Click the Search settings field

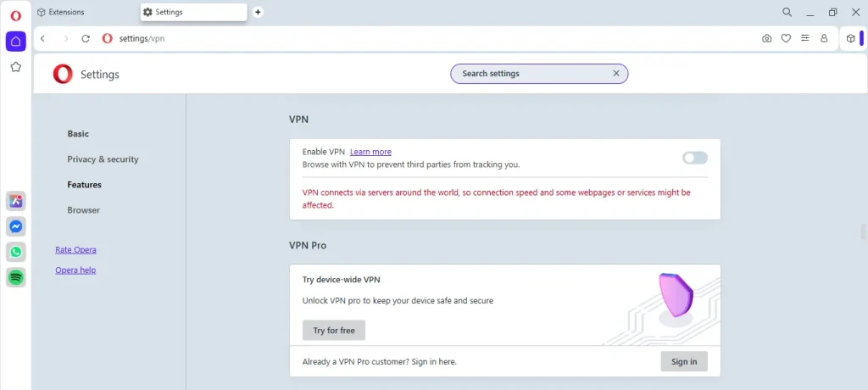point(539,74)
